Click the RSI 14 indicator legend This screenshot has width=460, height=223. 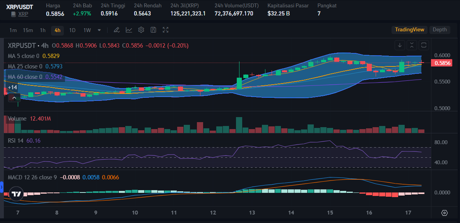pos(15,141)
